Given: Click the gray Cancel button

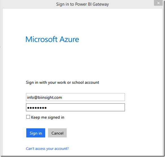Looking at the screenshot, I should pyautogui.click(x=57, y=133).
